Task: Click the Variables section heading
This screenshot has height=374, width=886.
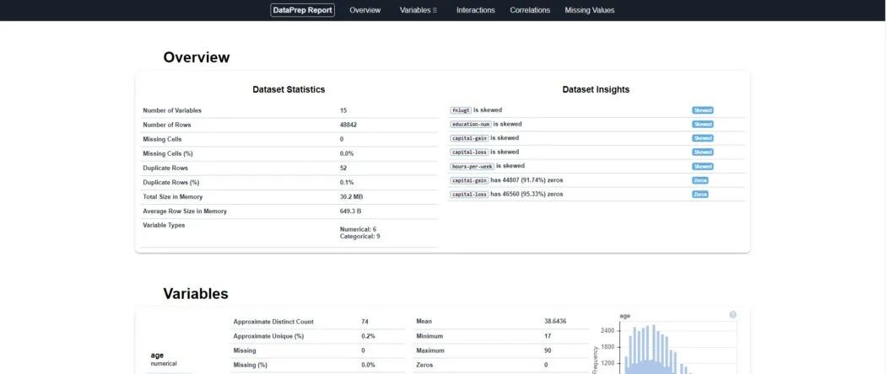Action: point(196,294)
